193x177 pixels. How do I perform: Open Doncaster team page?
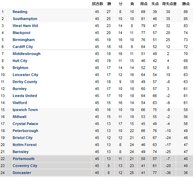click(22, 173)
